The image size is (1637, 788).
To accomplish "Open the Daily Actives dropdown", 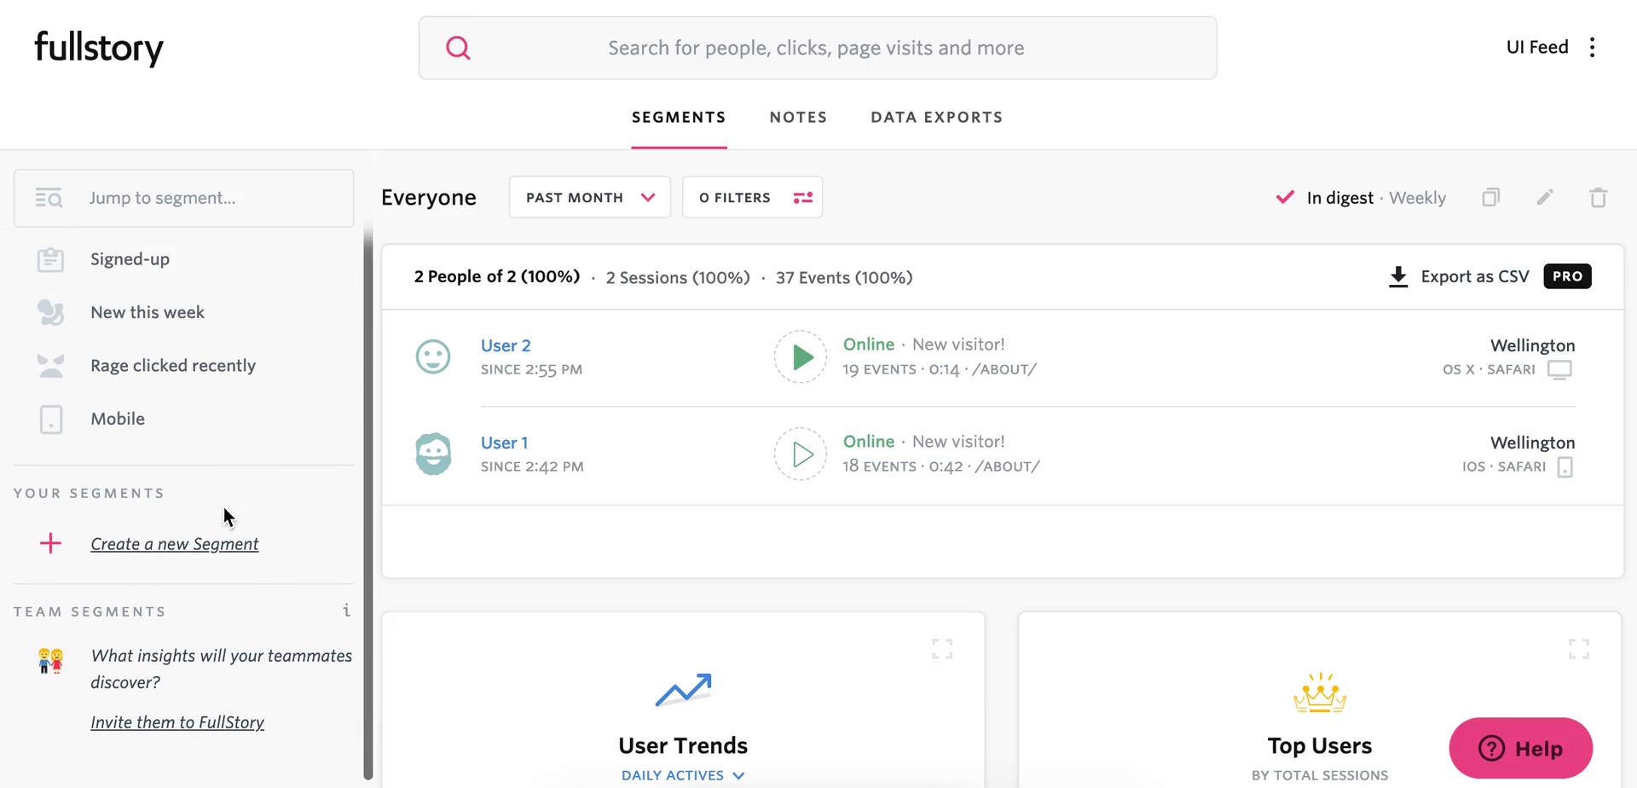I will 682,775.
